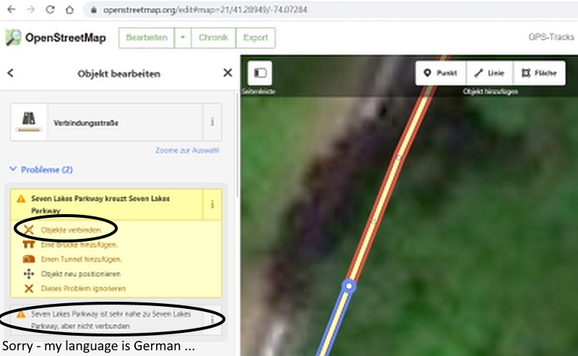Select the Seven Lakes Parkway kreuzt issue
This screenshot has width=578, height=356.
point(106,204)
